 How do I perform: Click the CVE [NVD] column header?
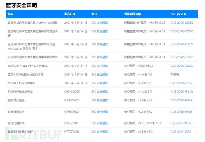pos(178,14)
